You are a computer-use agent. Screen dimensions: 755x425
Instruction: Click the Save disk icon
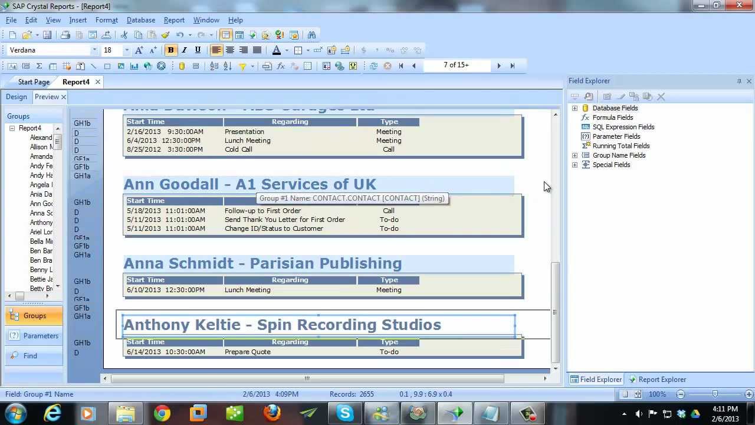pyautogui.click(x=47, y=35)
